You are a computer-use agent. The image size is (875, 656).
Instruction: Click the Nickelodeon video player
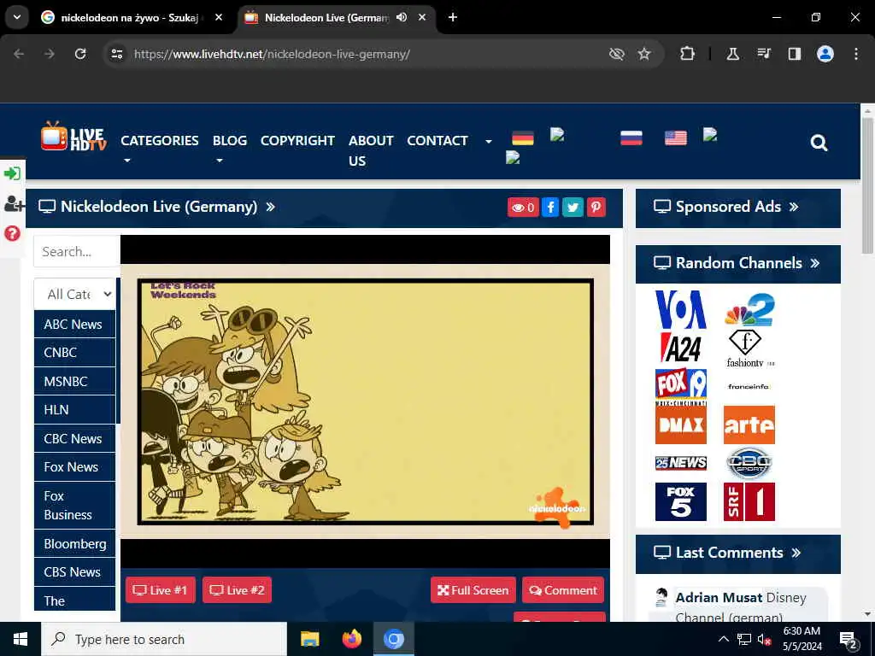click(365, 401)
